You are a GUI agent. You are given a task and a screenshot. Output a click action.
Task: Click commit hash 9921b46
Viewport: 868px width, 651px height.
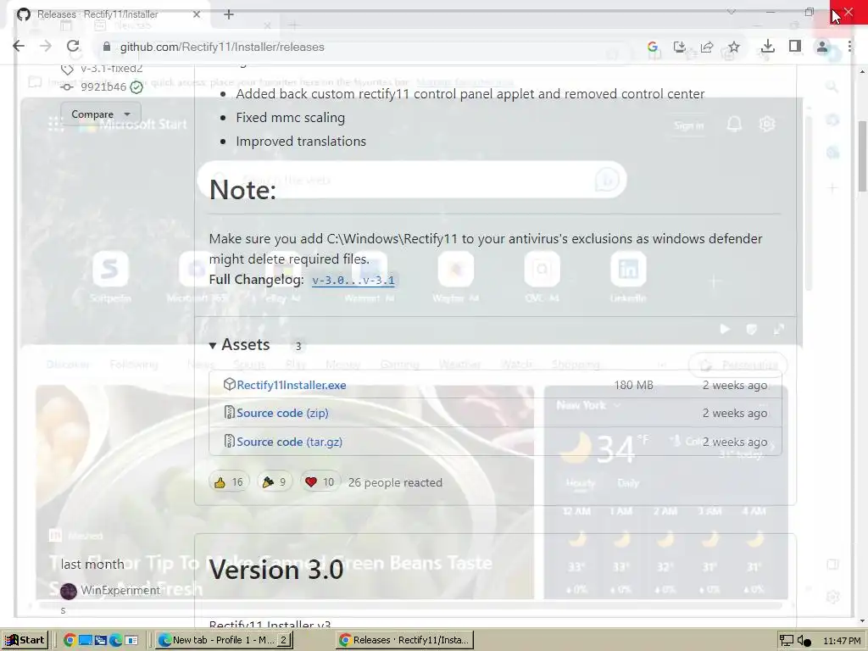click(103, 87)
